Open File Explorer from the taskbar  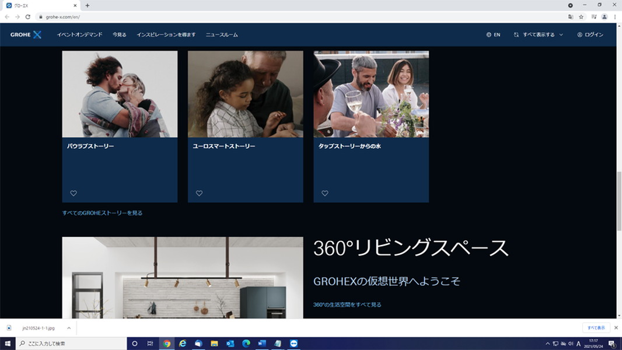coord(214,344)
